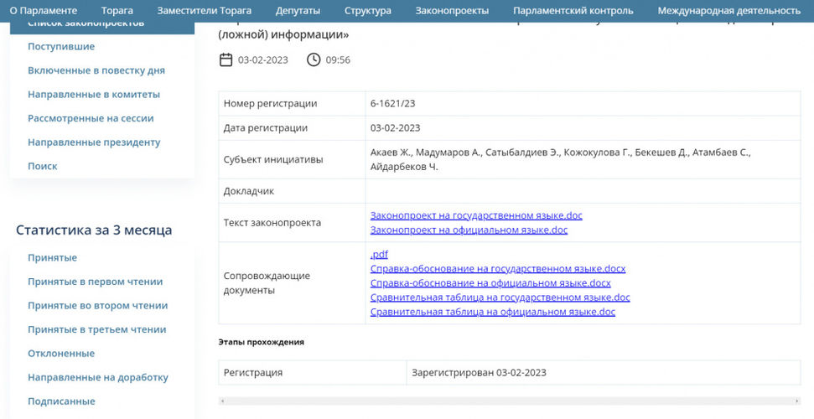Screen dimensions: 814x419
Task: View Отклоненные bills statistics
Action: (x=61, y=354)
